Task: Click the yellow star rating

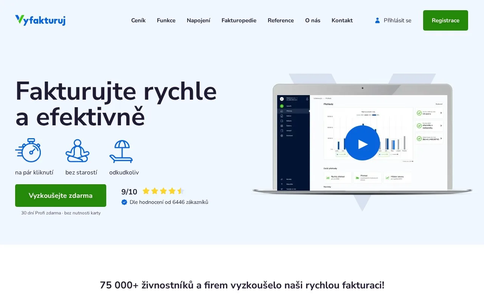Action: point(163,191)
